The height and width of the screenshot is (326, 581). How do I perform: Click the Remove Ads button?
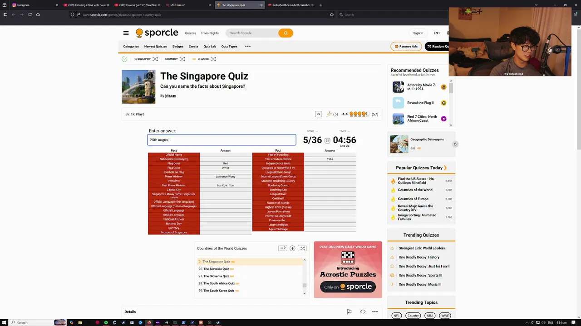pos(406,46)
